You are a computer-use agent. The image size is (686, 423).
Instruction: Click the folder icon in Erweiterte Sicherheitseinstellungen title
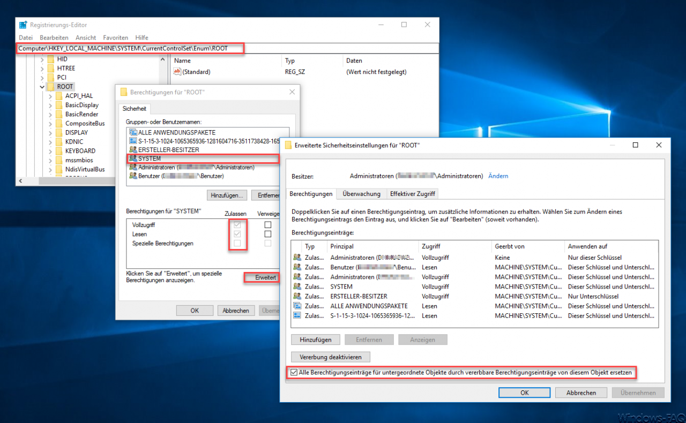tap(288, 145)
